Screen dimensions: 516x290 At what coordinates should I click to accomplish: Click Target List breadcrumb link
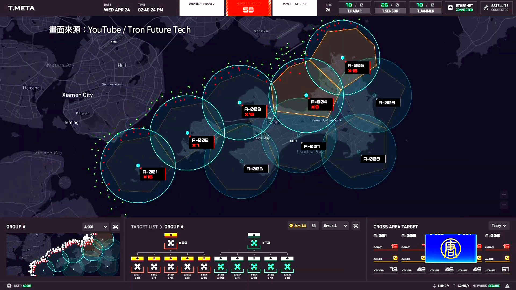144,227
